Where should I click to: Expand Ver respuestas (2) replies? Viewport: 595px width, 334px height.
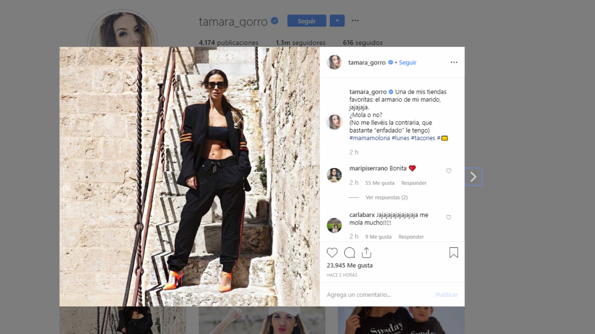point(386,197)
